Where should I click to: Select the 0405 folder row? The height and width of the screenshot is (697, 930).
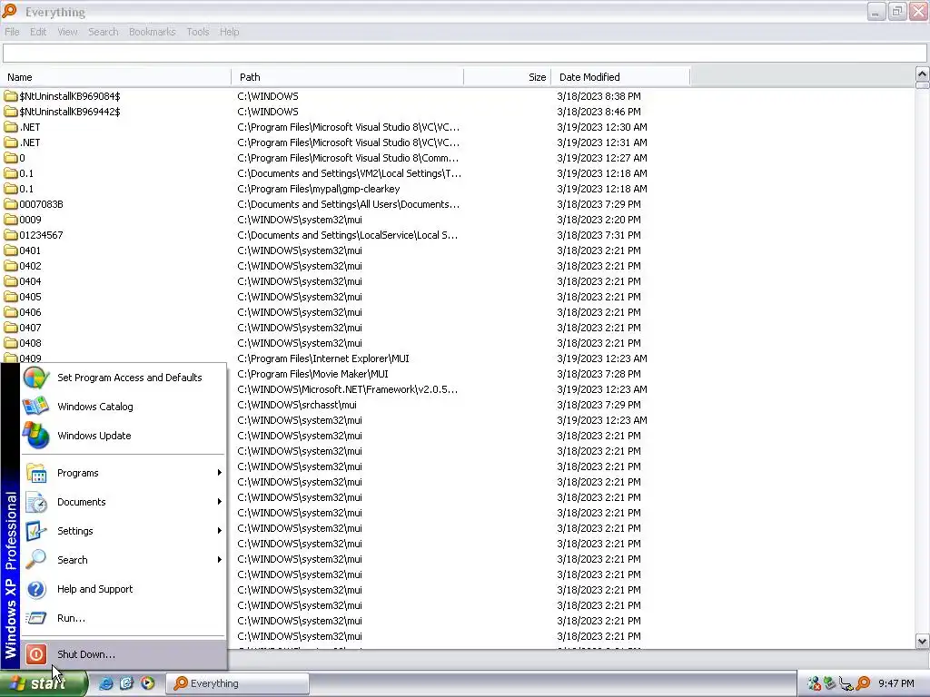[x=347, y=297]
